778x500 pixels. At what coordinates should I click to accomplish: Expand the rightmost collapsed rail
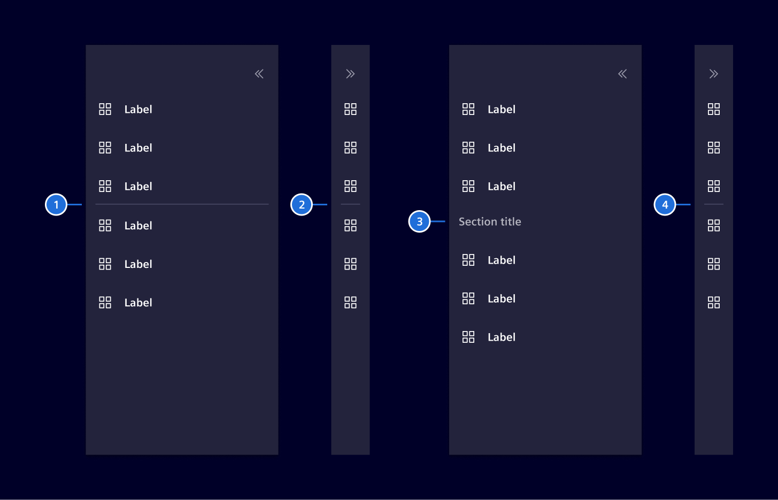[714, 73]
